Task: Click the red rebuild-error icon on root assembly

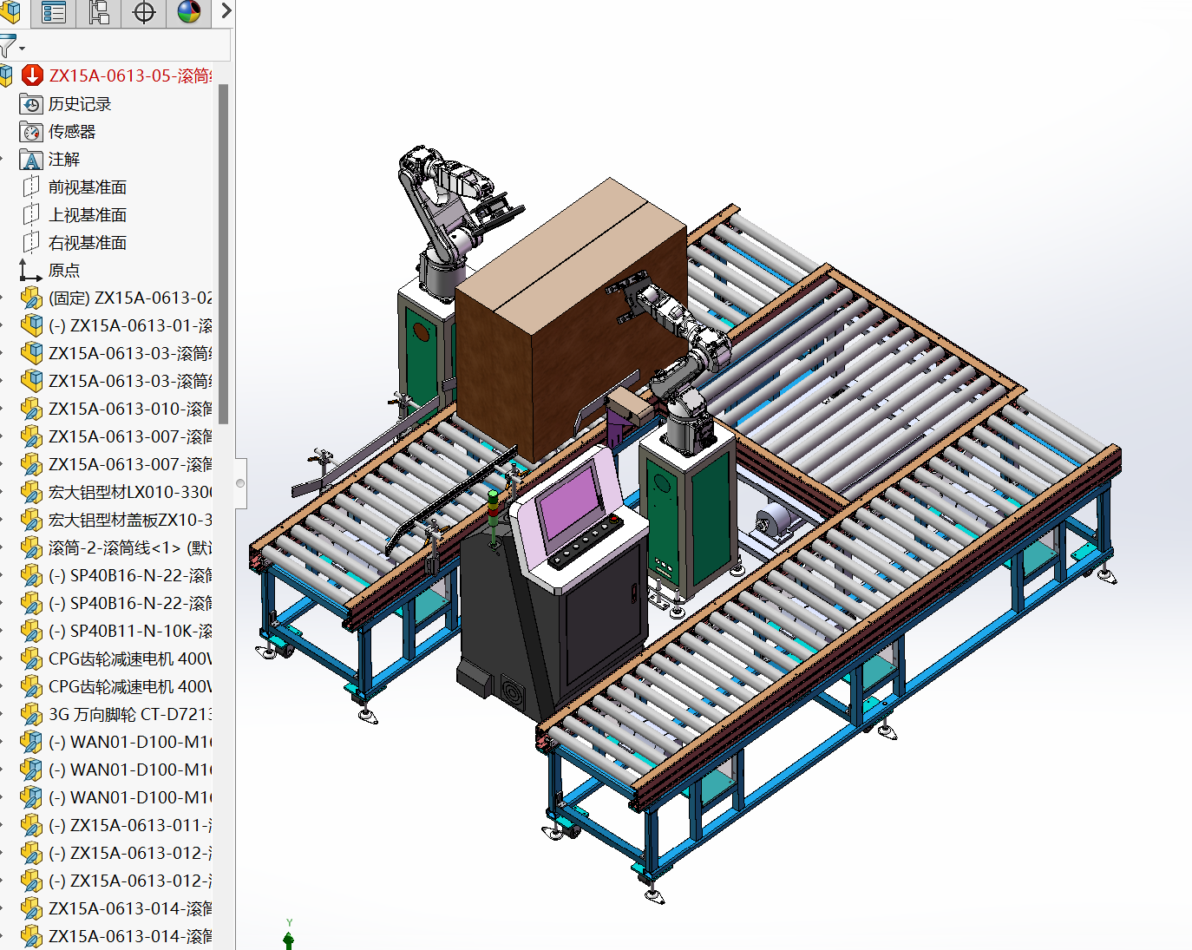Action: [32, 75]
